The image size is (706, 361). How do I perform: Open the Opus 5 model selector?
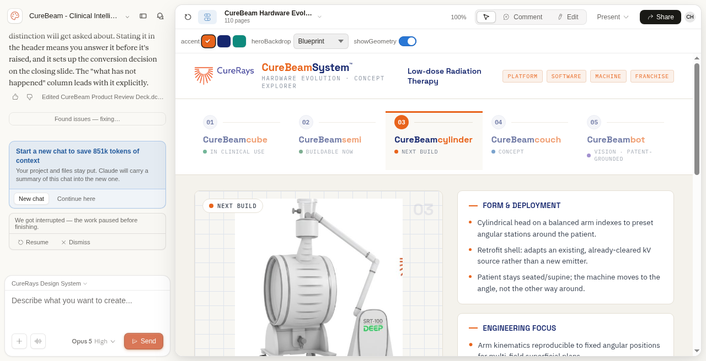click(94, 341)
